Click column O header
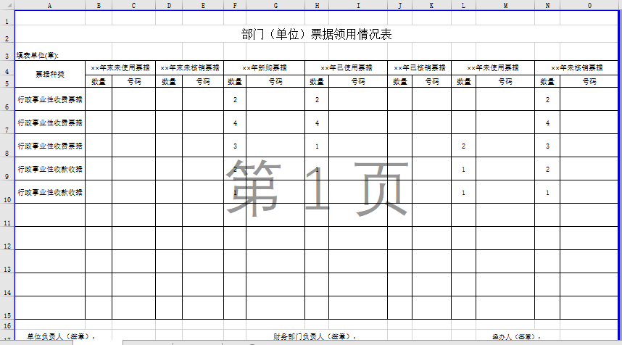Screen dimensions: 622x345 pos(589,5)
